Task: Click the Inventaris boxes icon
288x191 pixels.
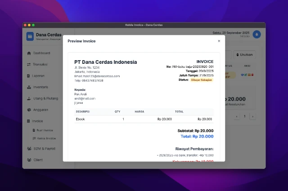Action: 29,87
